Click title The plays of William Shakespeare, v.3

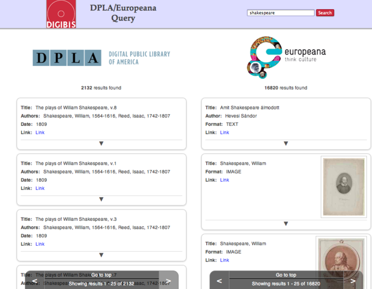(x=76, y=219)
